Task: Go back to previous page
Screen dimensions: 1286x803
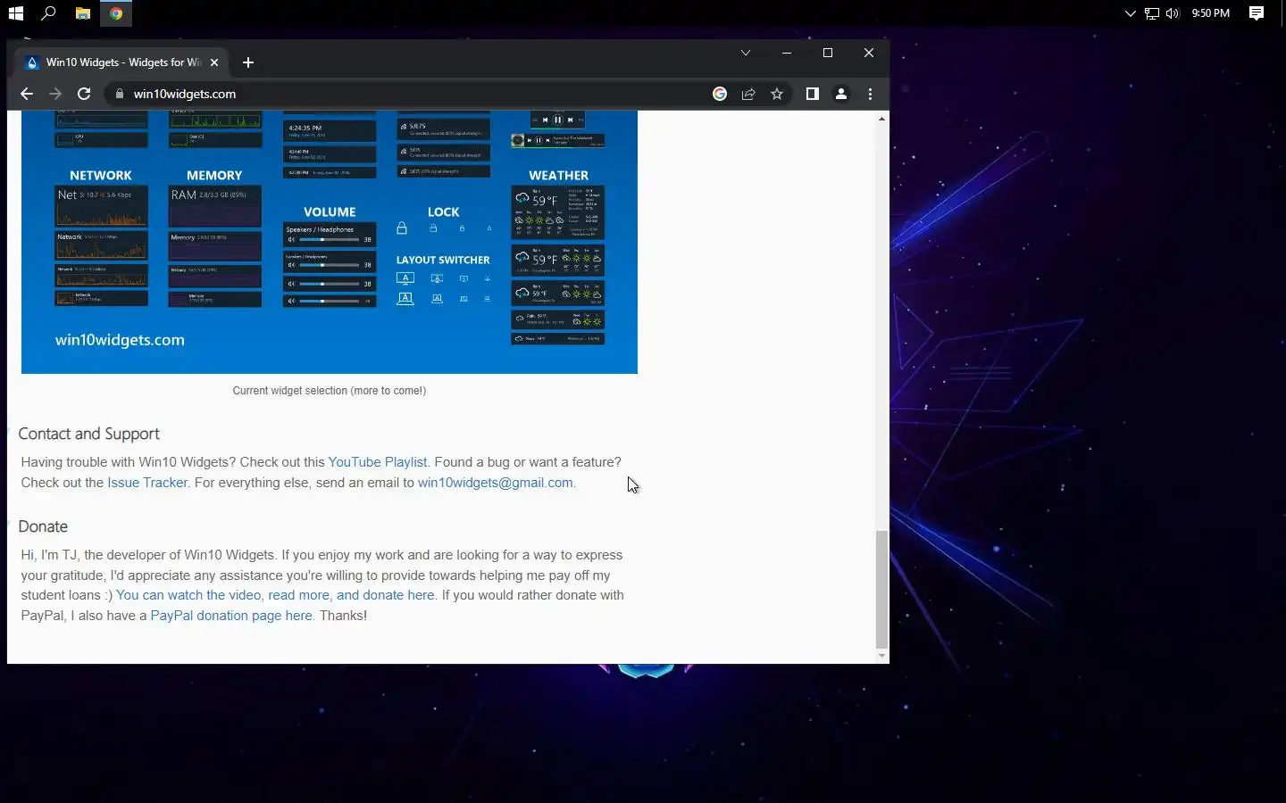Action: pyautogui.click(x=27, y=94)
